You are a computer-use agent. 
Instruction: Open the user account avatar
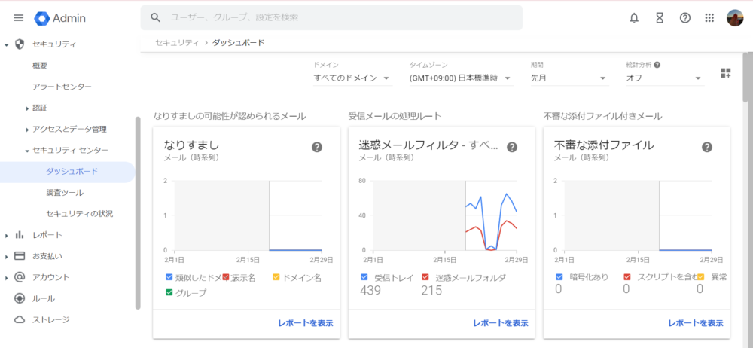point(735,18)
